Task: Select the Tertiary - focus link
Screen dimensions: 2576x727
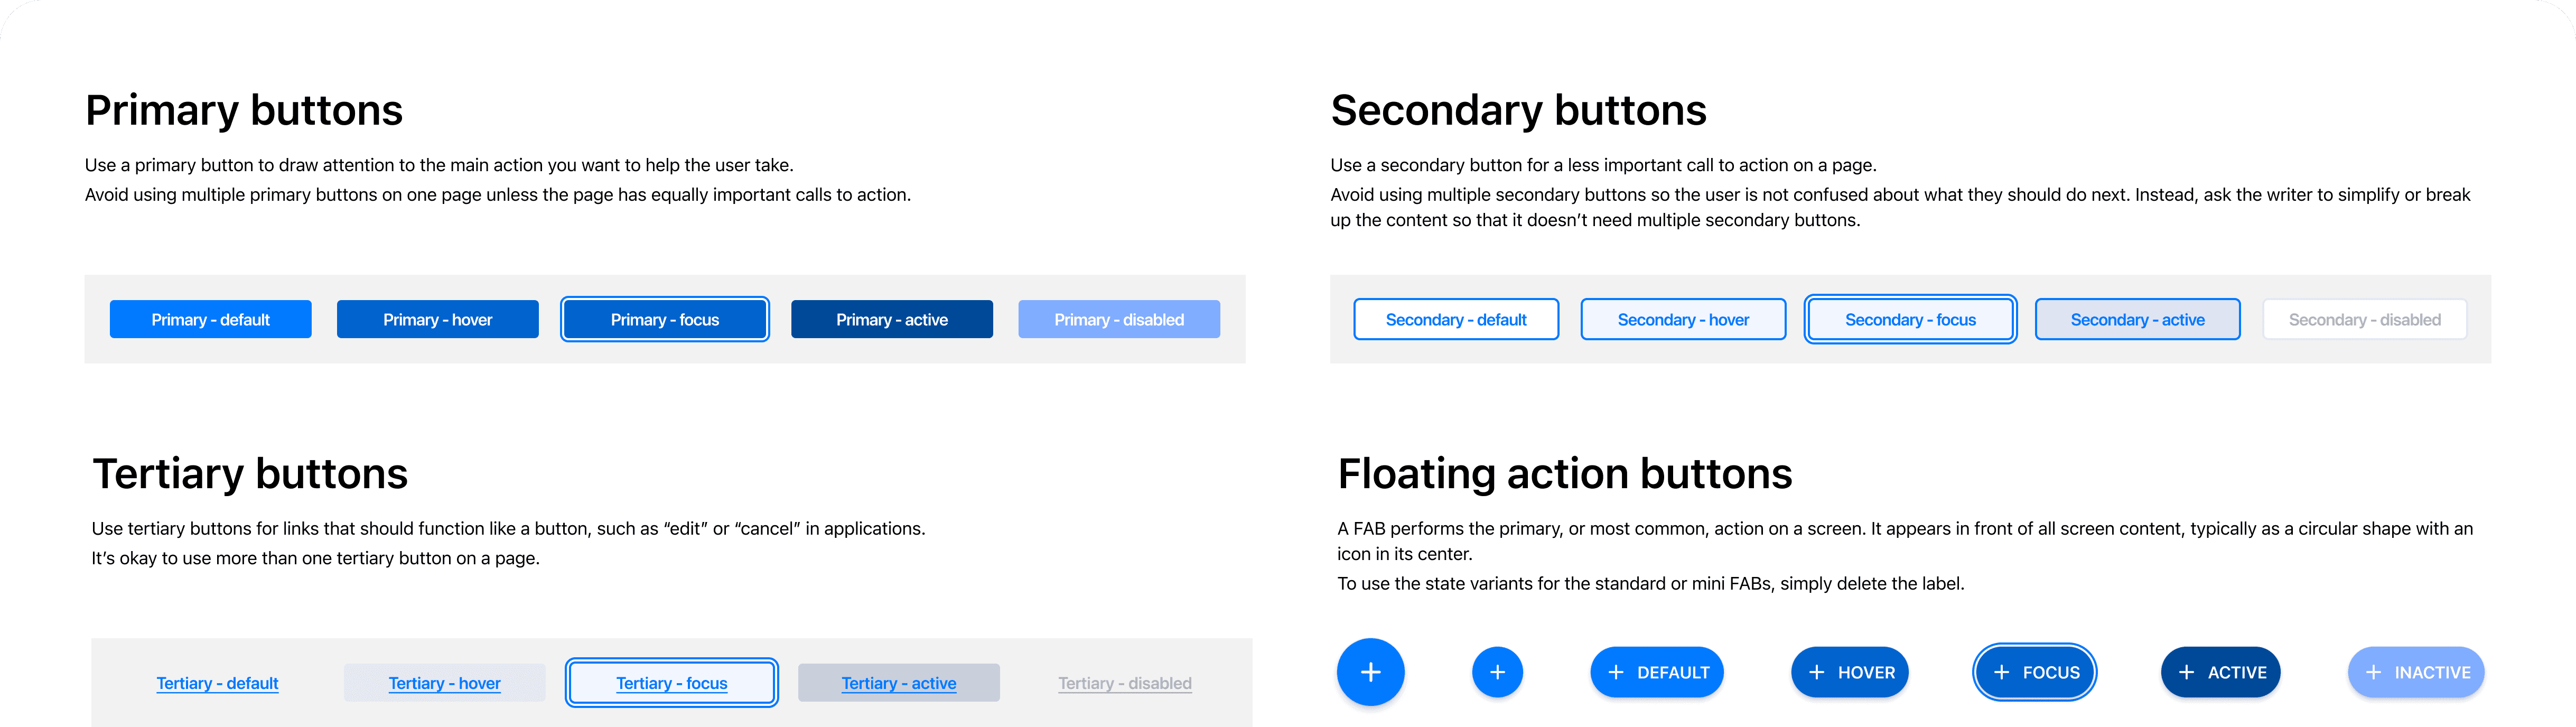Action: (x=672, y=683)
